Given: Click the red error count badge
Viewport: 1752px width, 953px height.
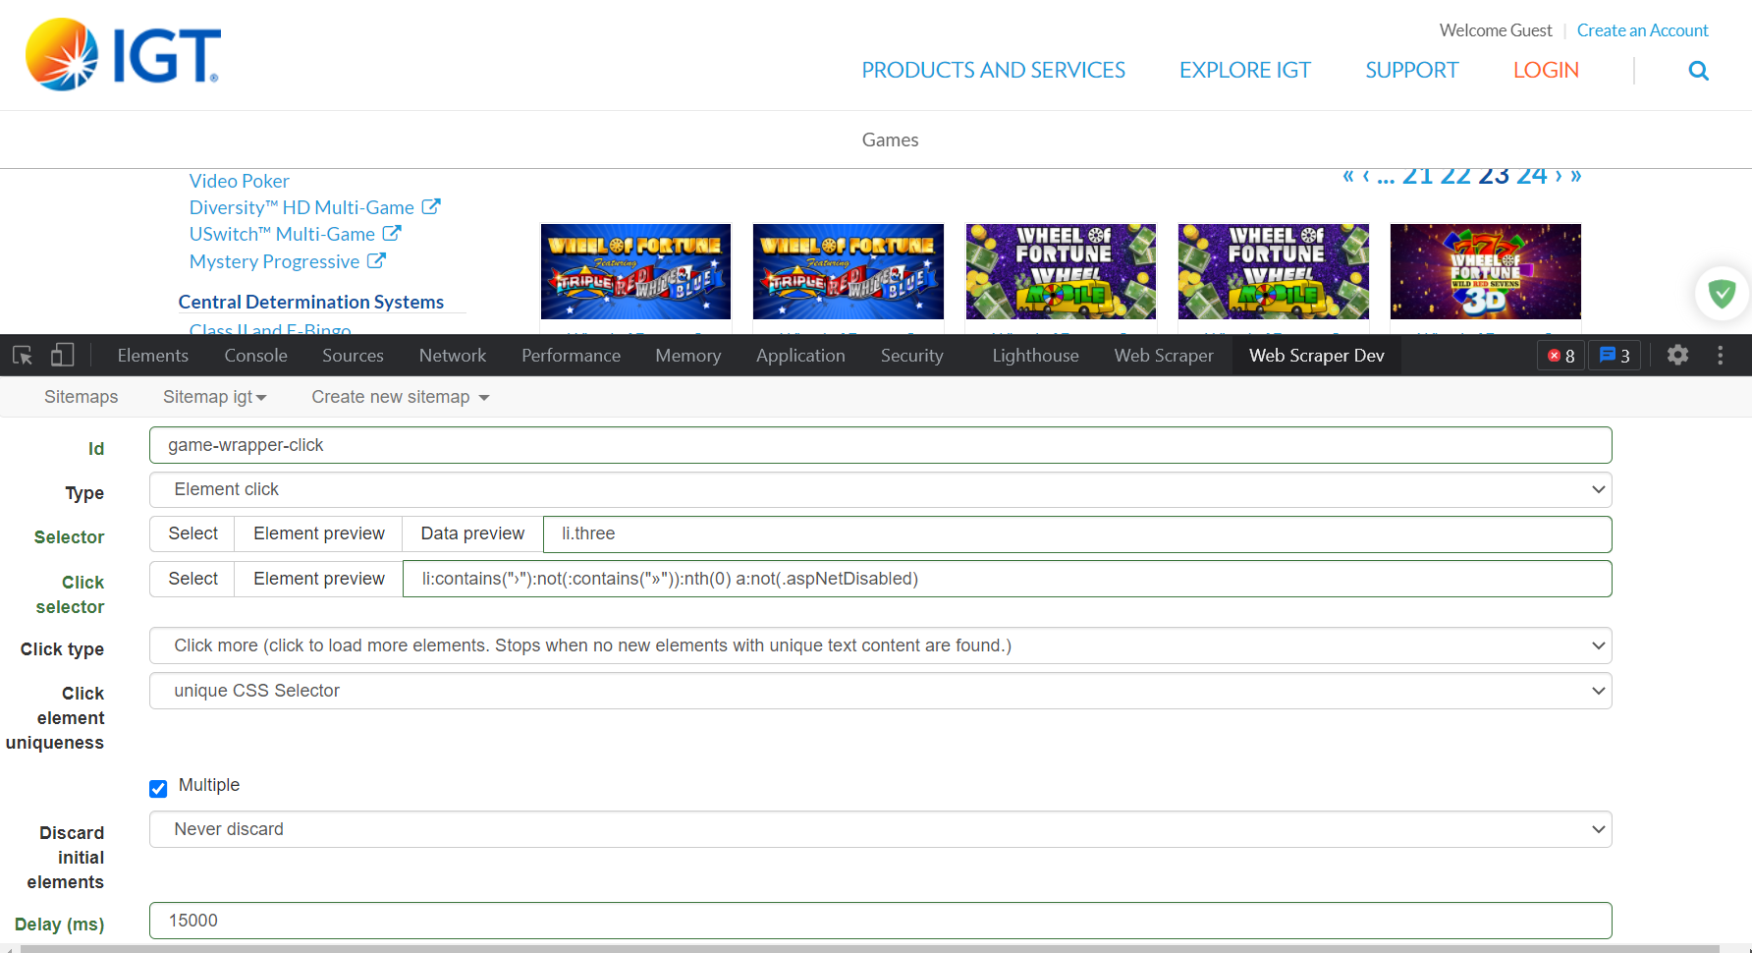Looking at the screenshot, I should coord(1560,356).
